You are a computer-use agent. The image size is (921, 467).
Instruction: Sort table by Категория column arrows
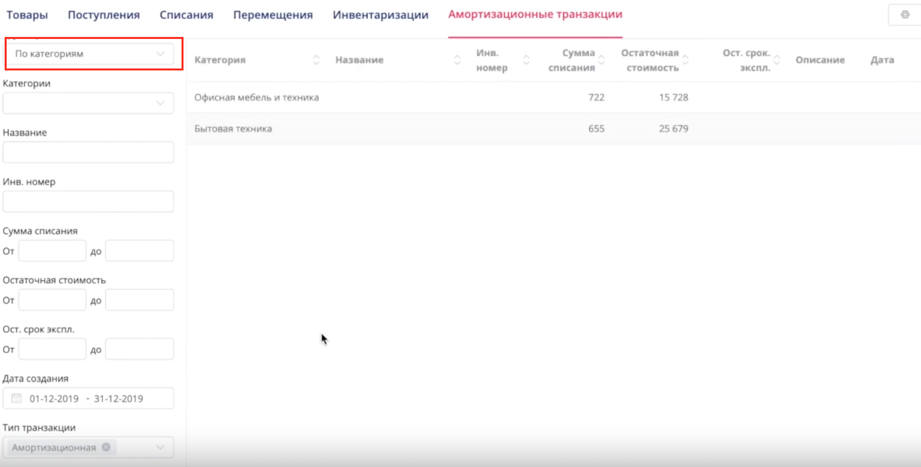[316, 60]
